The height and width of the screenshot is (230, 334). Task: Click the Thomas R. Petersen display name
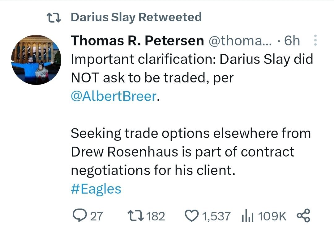pos(137,41)
